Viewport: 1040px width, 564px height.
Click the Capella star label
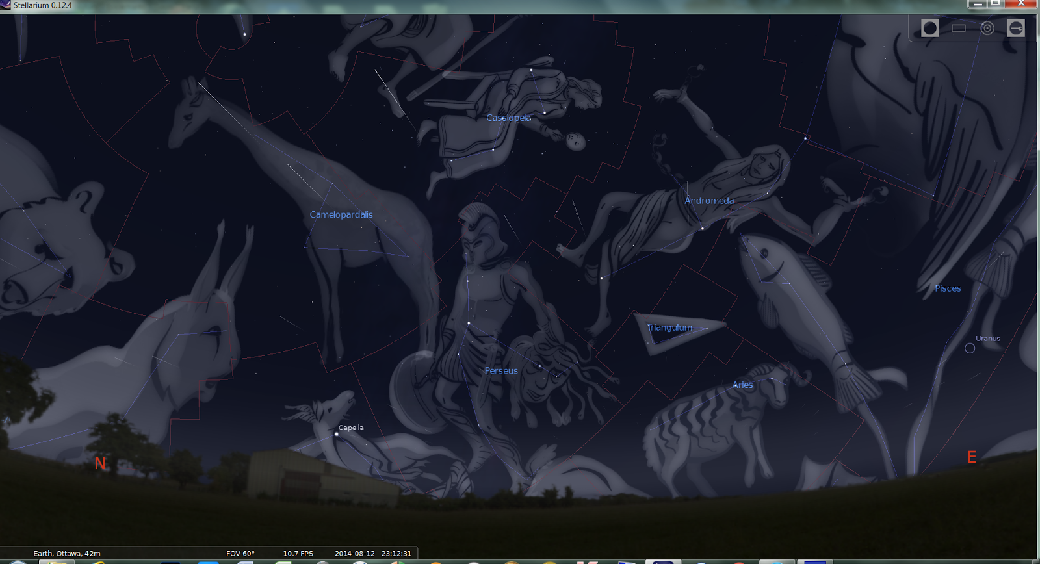point(351,428)
